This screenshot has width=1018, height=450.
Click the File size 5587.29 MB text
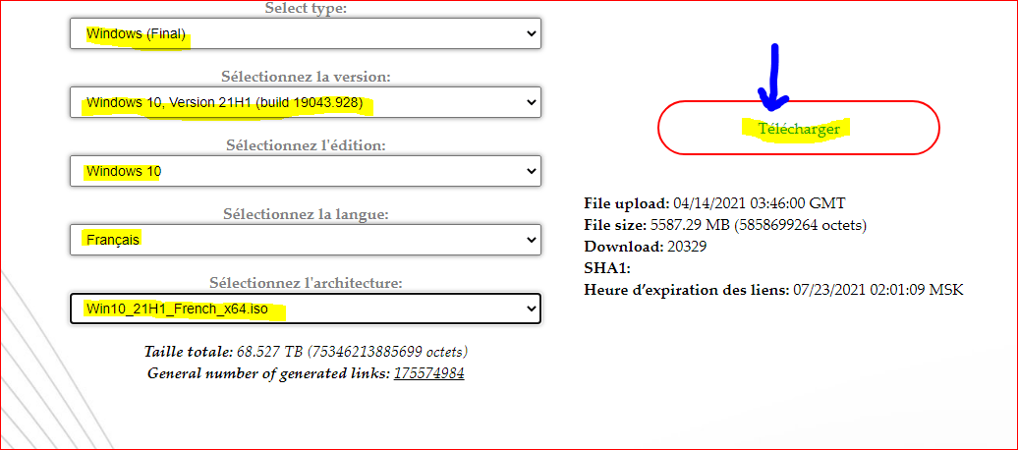(726, 225)
